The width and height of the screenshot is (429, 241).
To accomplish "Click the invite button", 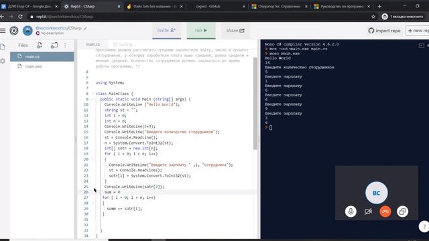I will (166, 30).
